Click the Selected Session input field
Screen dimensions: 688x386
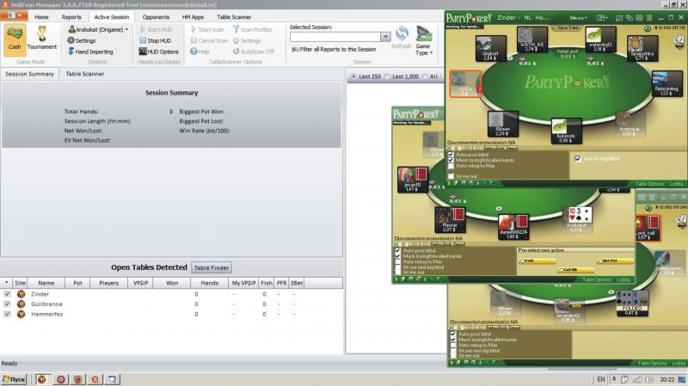point(335,37)
